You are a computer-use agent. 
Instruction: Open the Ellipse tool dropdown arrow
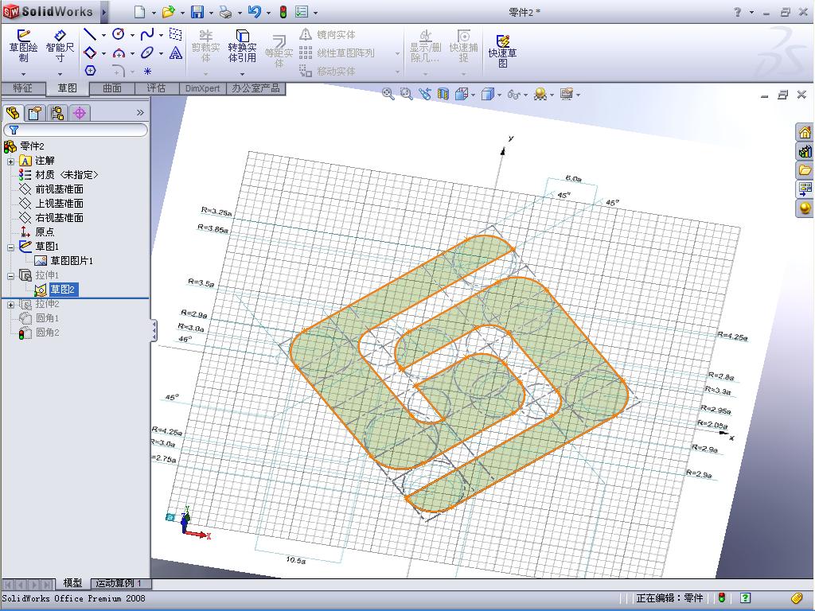(161, 53)
